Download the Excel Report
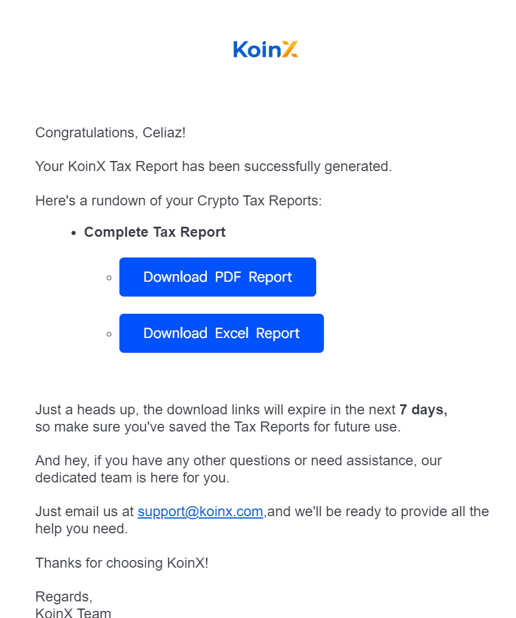The width and height of the screenshot is (516, 618). point(222,333)
